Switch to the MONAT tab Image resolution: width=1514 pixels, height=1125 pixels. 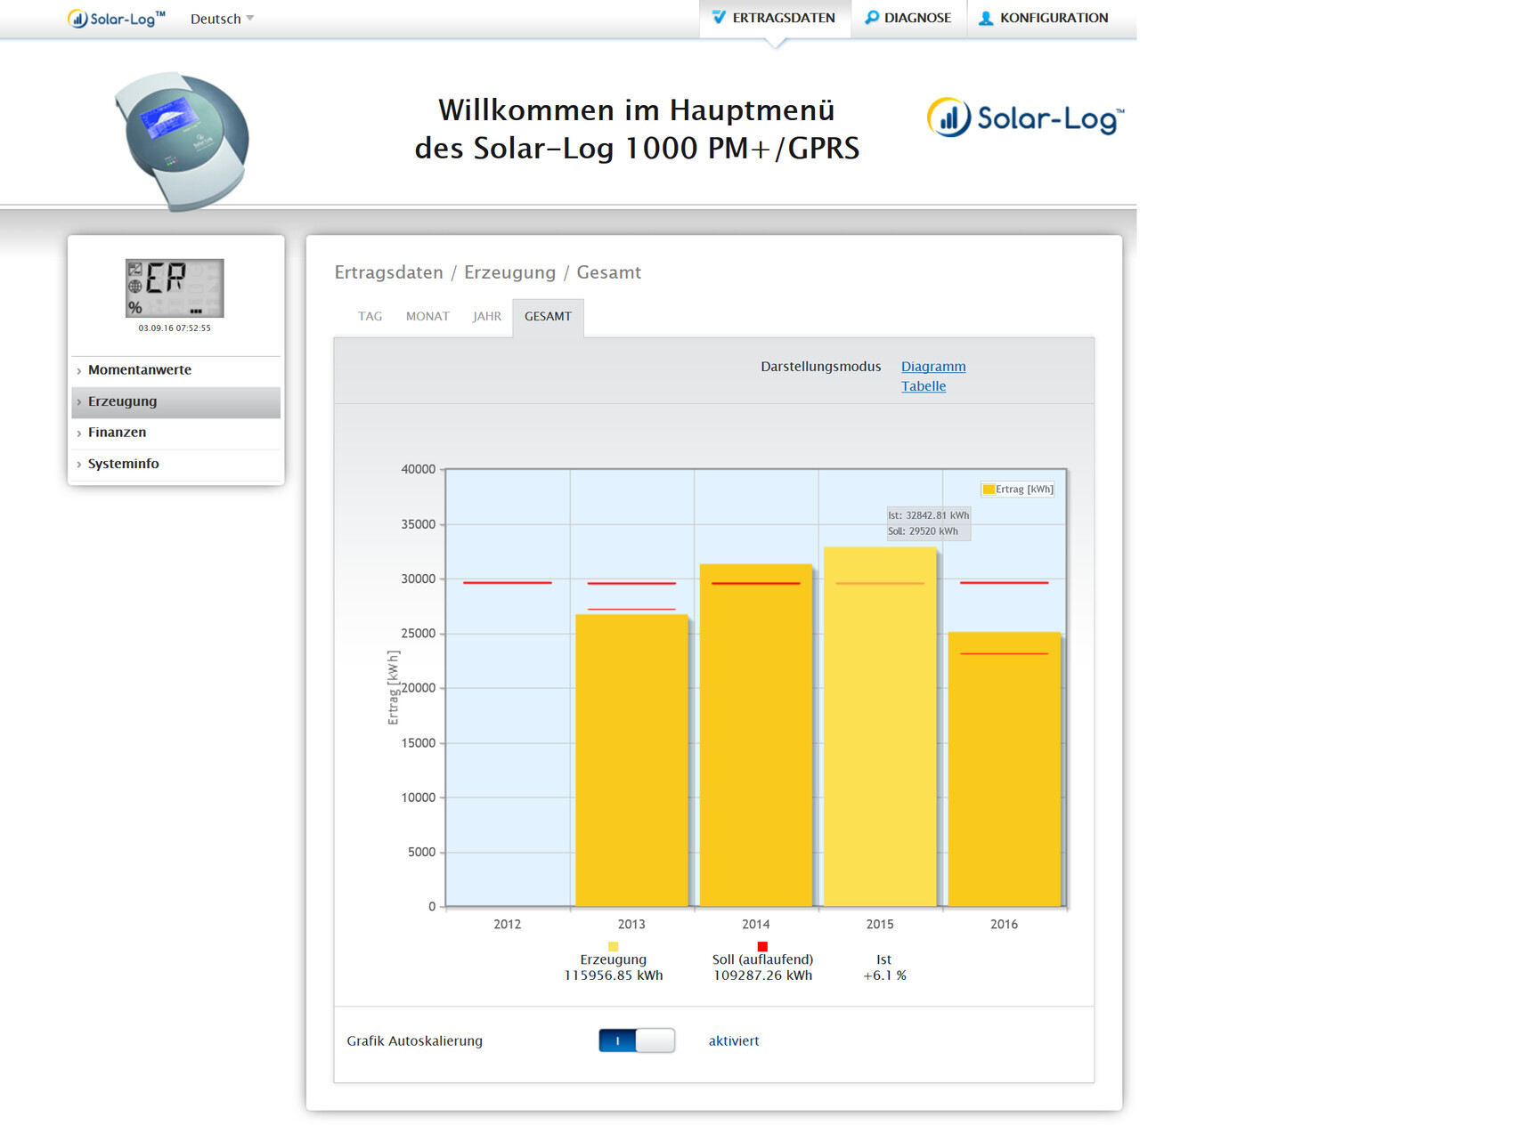click(x=427, y=316)
